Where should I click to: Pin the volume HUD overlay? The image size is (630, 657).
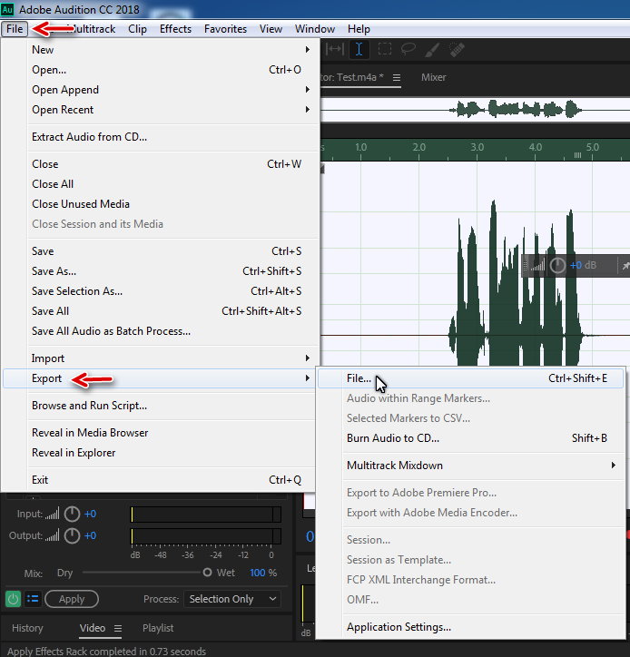[624, 266]
